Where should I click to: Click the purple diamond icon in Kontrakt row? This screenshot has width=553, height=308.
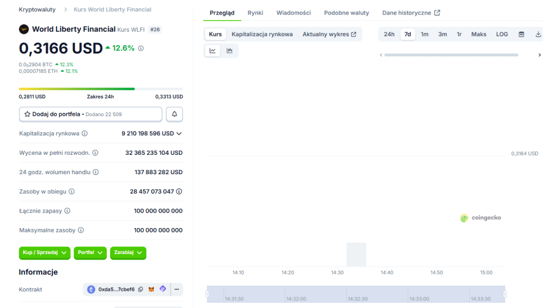click(x=163, y=289)
